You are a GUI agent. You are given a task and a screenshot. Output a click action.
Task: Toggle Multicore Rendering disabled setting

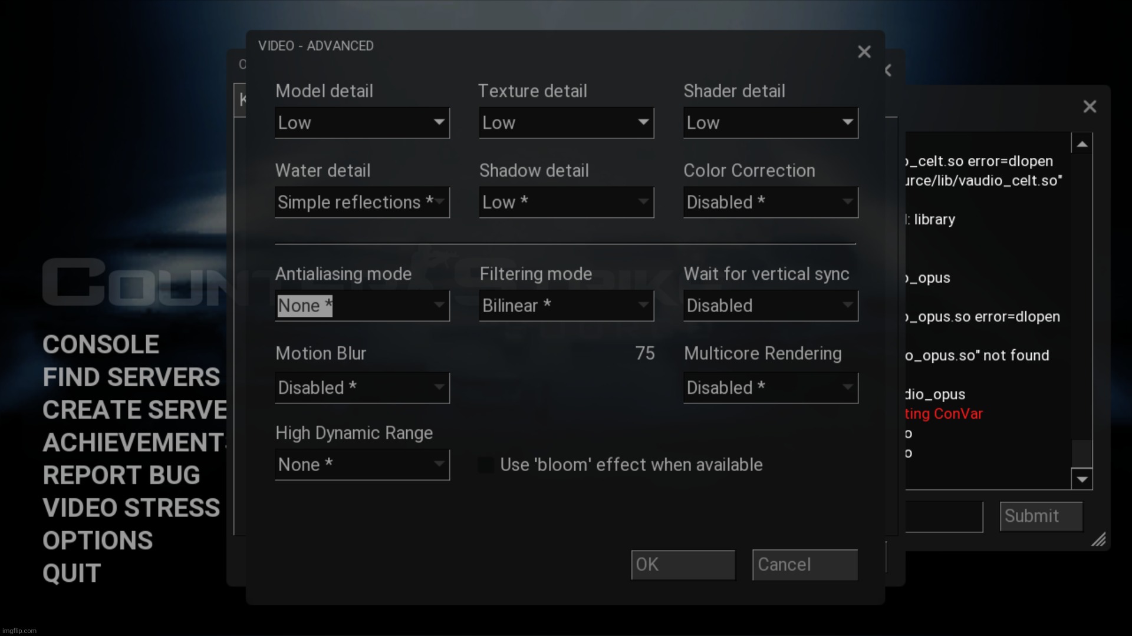(x=768, y=387)
